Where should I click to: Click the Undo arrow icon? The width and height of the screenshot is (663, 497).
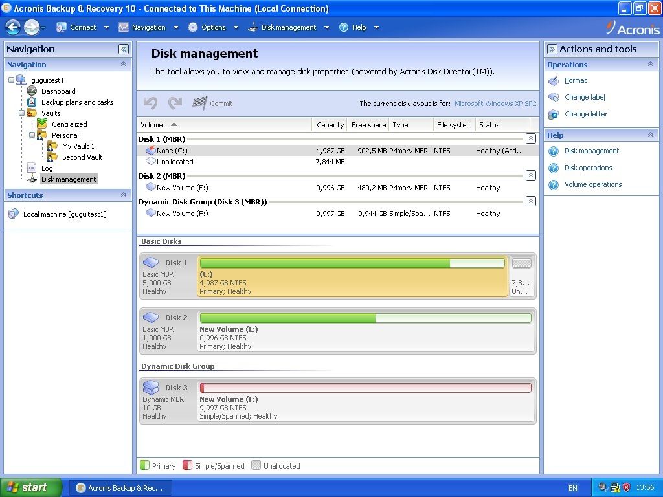coord(150,103)
